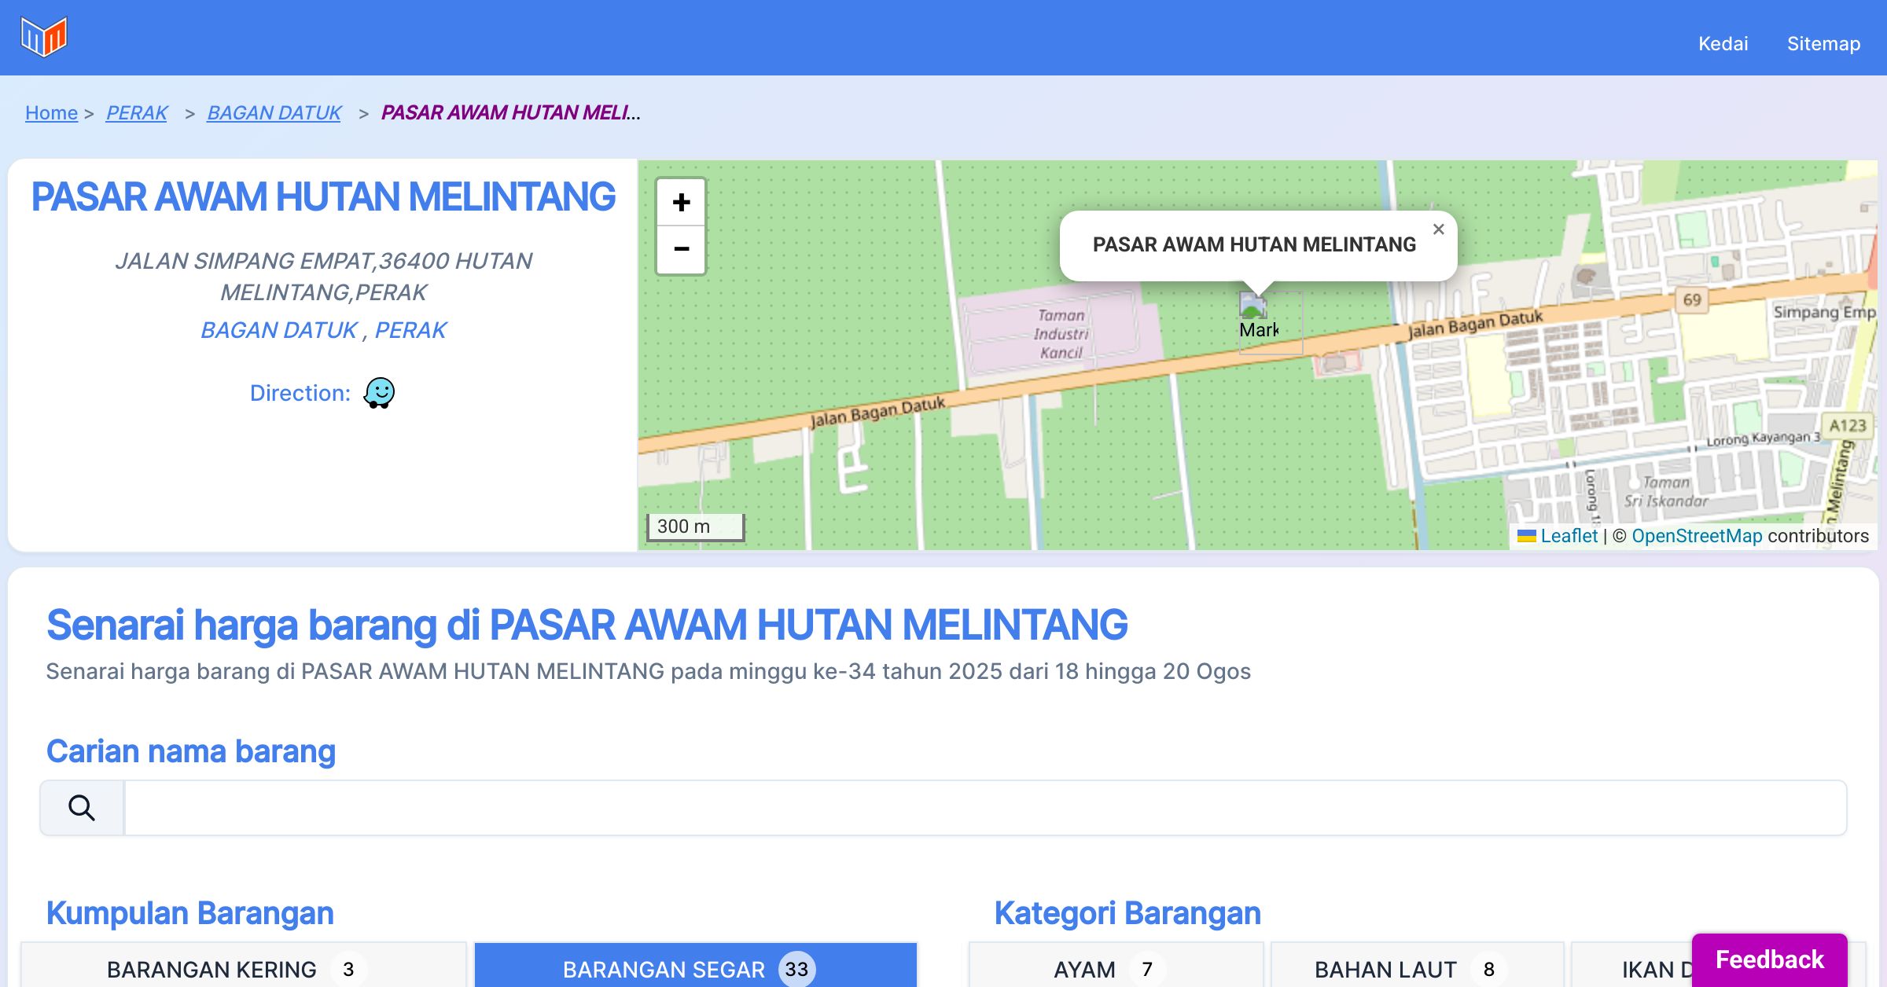Open BAGAN DATUK breadcrumb link
Screen dimensions: 1887x987
pyautogui.click(x=274, y=113)
